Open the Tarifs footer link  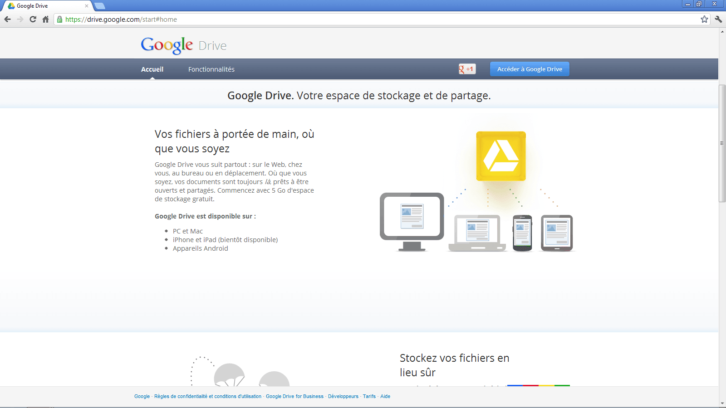coord(369,396)
